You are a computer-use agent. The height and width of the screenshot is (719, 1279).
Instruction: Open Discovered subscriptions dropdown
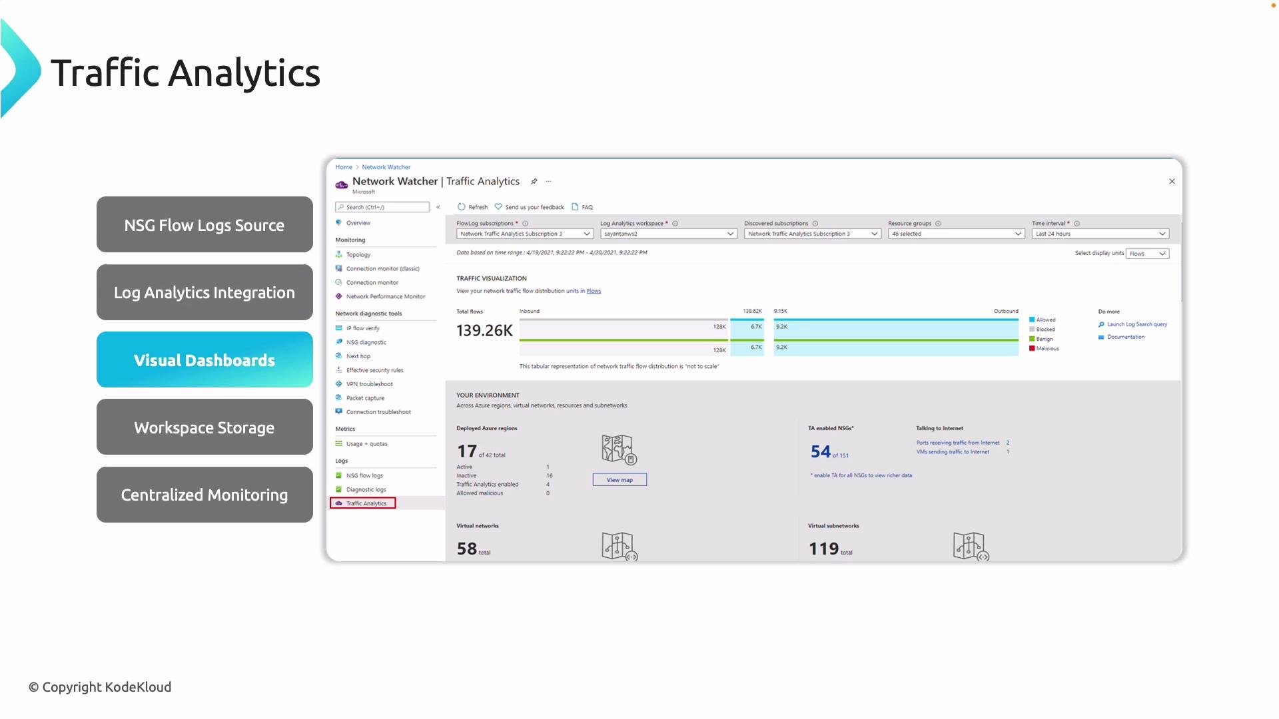coord(813,234)
